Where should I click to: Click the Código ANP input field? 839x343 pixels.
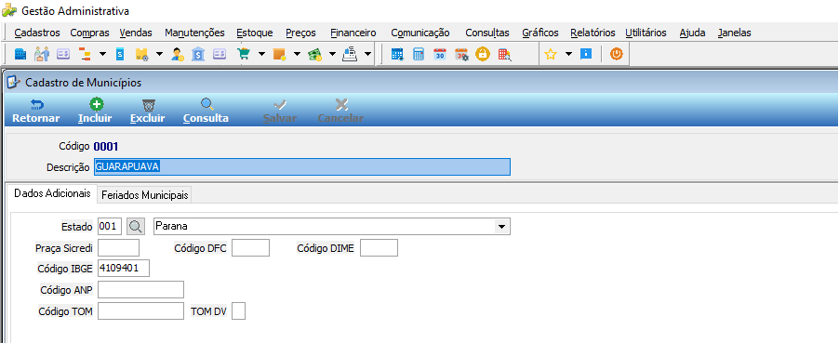(x=140, y=289)
